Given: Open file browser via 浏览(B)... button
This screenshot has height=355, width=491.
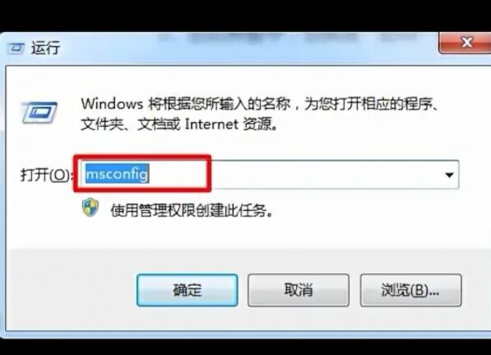Looking at the screenshot, I should click(410, 290).
